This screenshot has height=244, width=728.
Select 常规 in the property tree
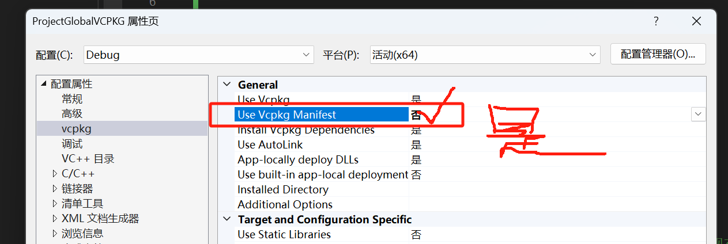[72, 99]
